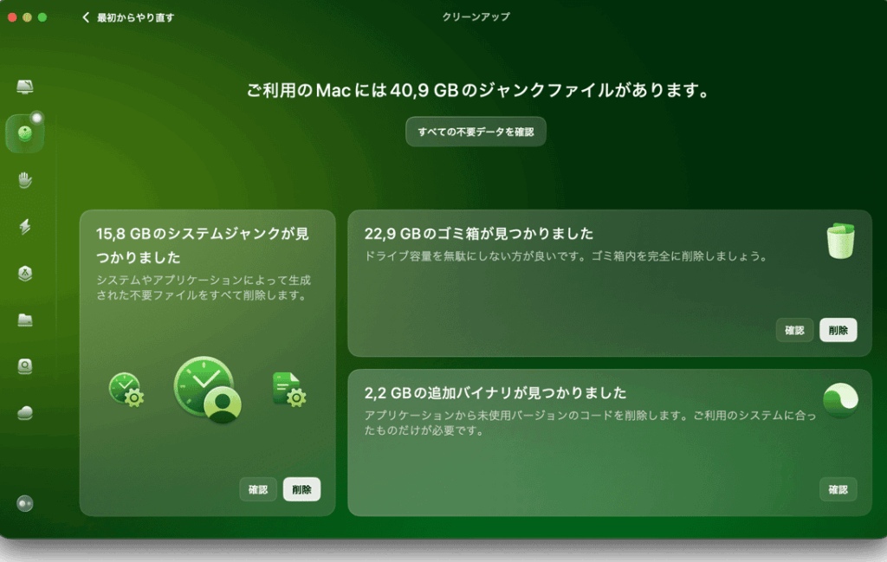Screen dimensions: 887x562
Task: Open the Cloud Cleanup sidebar icon
Action: tap(25, 413)
